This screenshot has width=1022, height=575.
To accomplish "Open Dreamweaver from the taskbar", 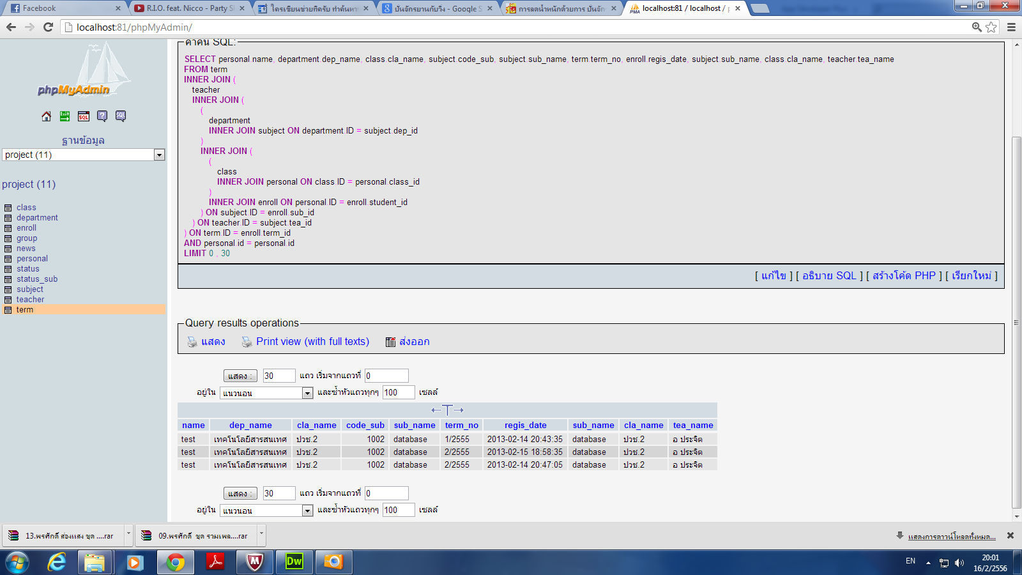I will [x=294, y=562].
